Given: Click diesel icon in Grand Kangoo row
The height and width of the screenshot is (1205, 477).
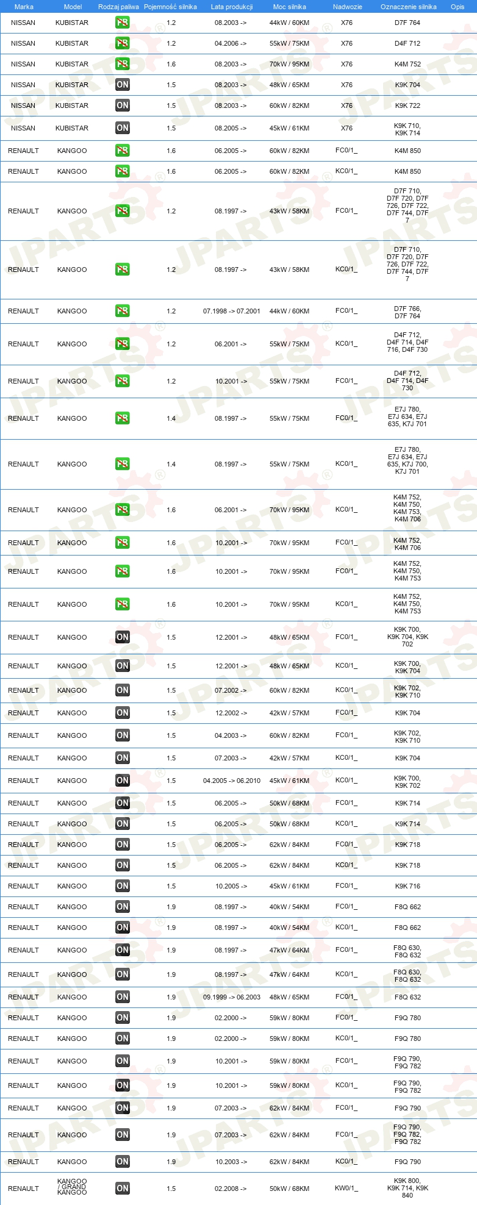Looking at the screenshot, I should coord(122,1189).
